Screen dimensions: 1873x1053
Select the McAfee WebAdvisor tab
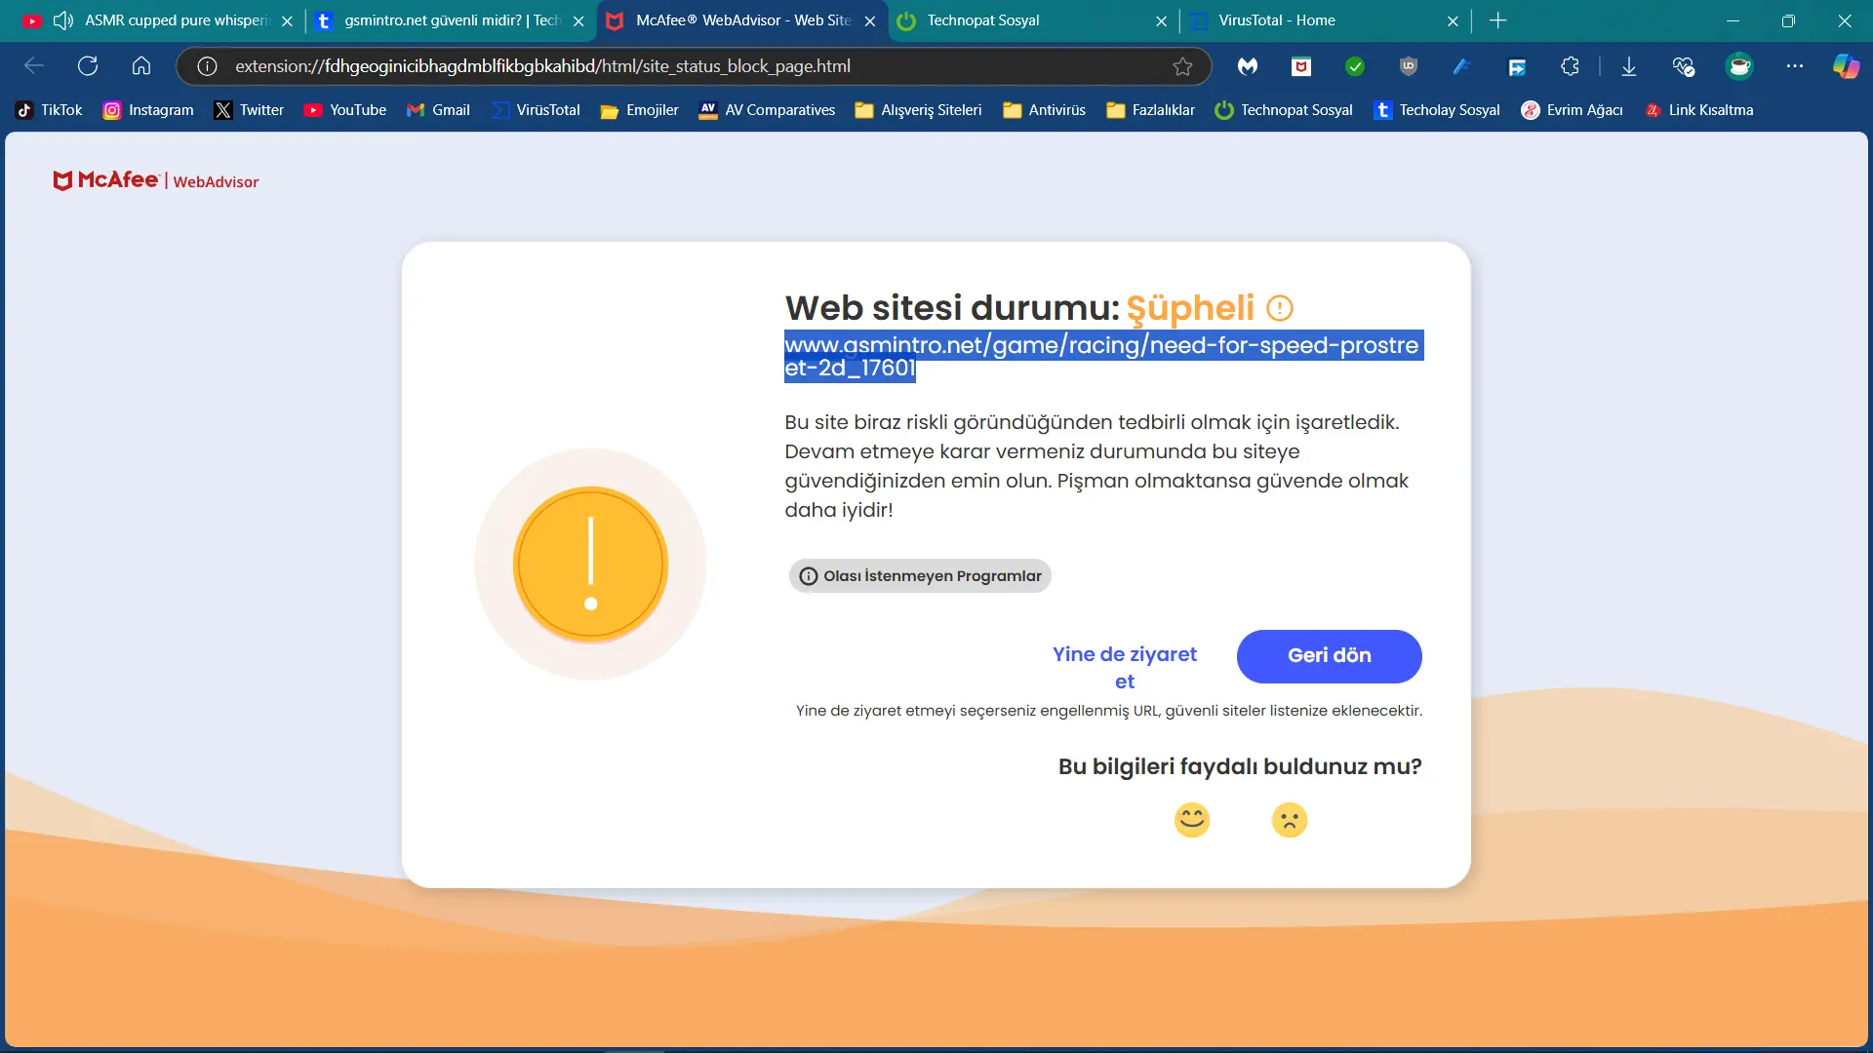pyautogui.click(x=743, y=20)
